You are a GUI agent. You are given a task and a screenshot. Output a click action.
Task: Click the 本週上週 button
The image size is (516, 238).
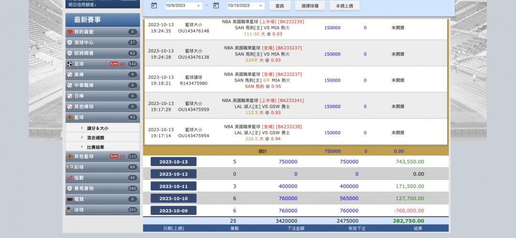pyautogui.click(x=344, y=6)
